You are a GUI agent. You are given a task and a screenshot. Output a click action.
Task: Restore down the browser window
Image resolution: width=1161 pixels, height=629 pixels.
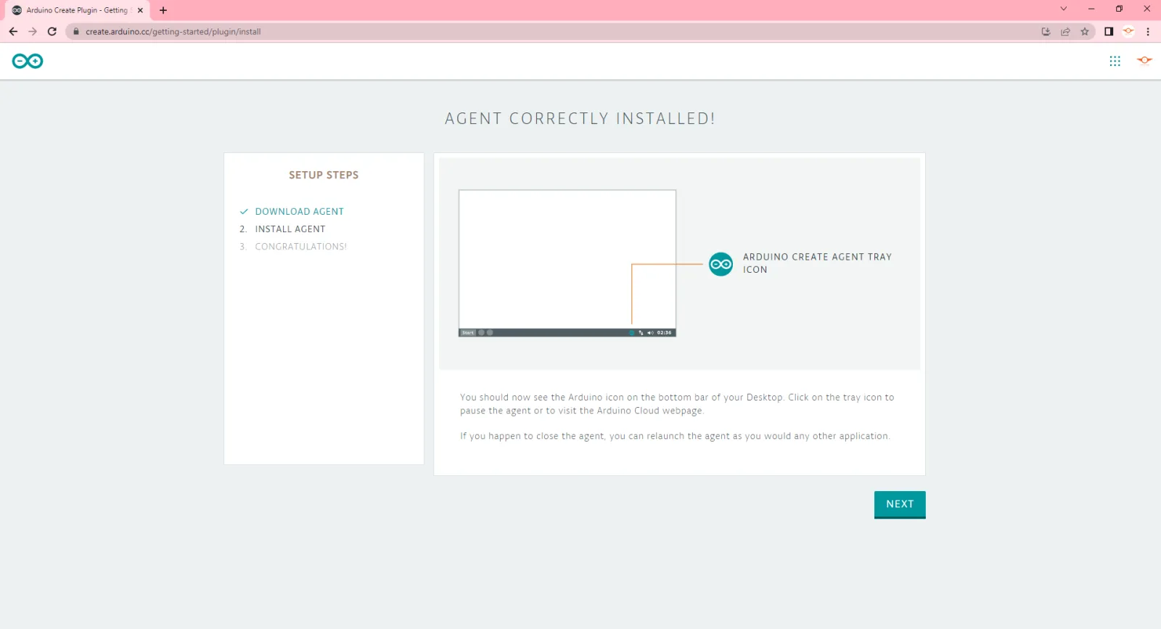click(1119, 9)
